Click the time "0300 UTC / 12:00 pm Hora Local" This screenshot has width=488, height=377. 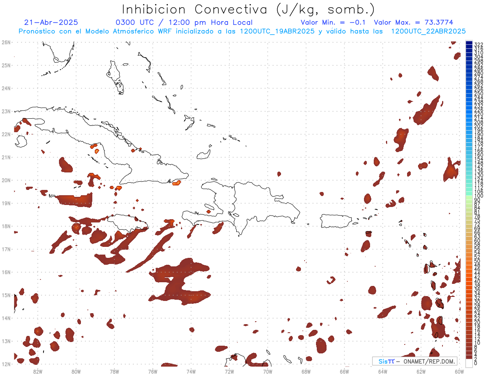(184, 22)
